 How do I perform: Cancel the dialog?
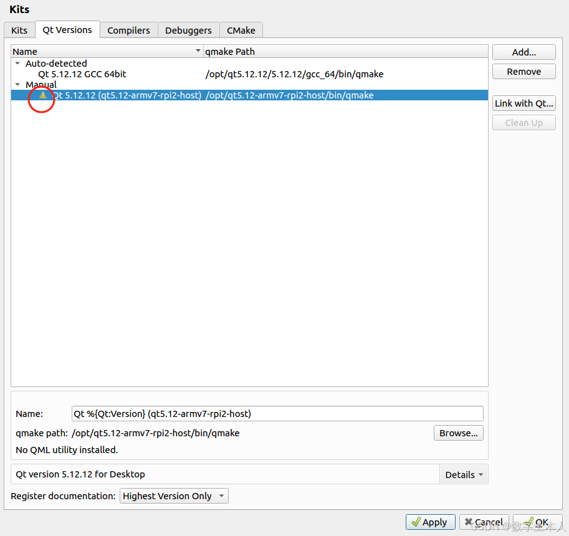click(484, 522)
